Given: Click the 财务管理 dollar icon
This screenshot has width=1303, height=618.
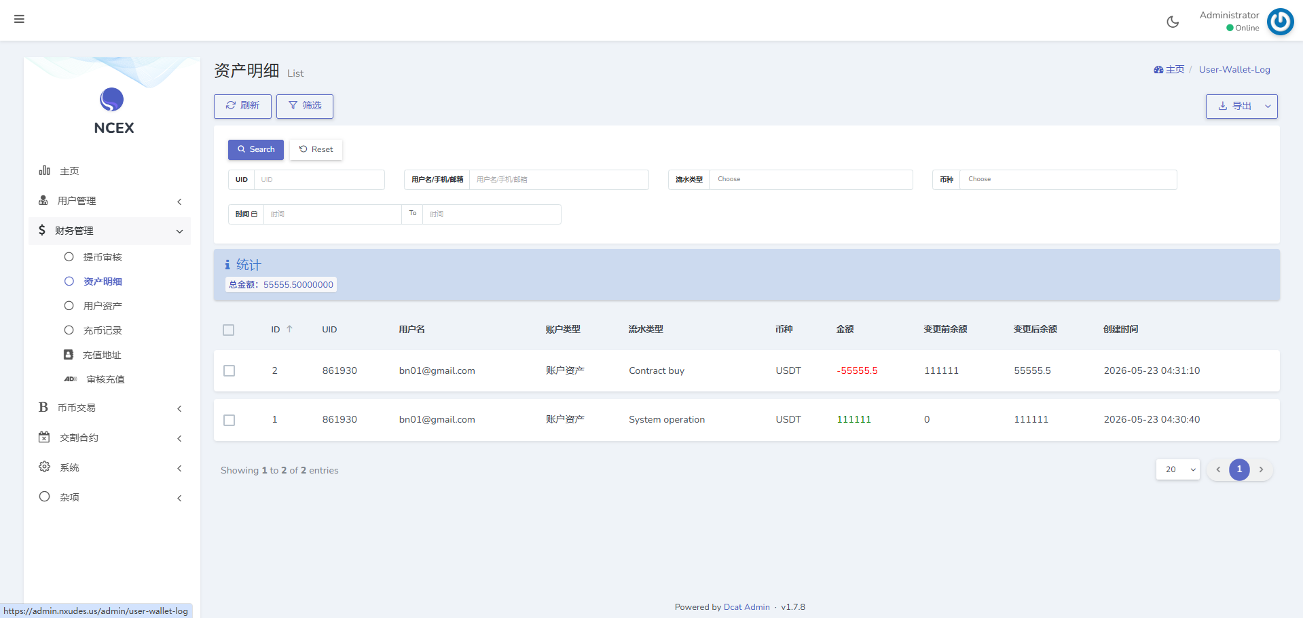Looking at the screenshot, I should tap(42, 230).
